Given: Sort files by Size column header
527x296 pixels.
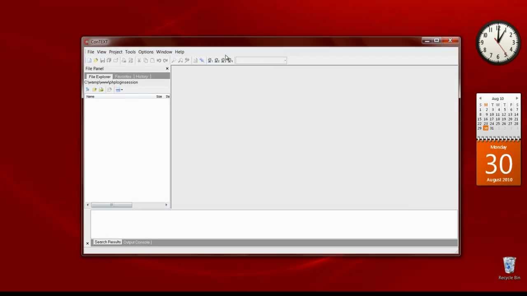Looking at the screenshot, I should click(159, 96).
